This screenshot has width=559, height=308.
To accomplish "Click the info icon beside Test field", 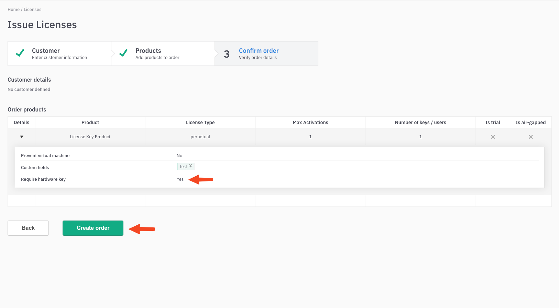I will 190,166.
